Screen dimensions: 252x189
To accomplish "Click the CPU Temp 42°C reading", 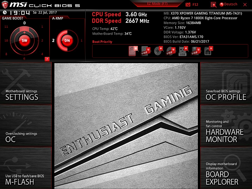I will coord(105,29).
